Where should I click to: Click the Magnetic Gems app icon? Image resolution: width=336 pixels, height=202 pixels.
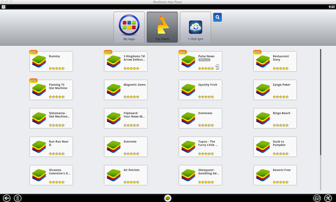(x=114, y=90)
